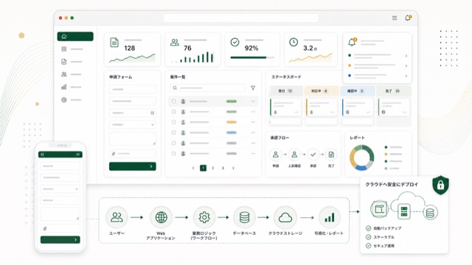472x265 pixels.
Task: Select the 受付 column tab in ステータスボード
Action: (x=285, y=91)
